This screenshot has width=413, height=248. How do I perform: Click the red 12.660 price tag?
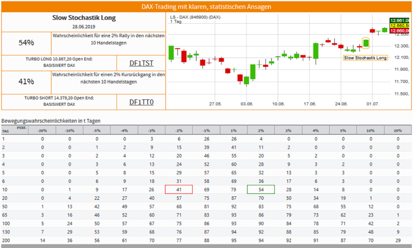point(400,31)
